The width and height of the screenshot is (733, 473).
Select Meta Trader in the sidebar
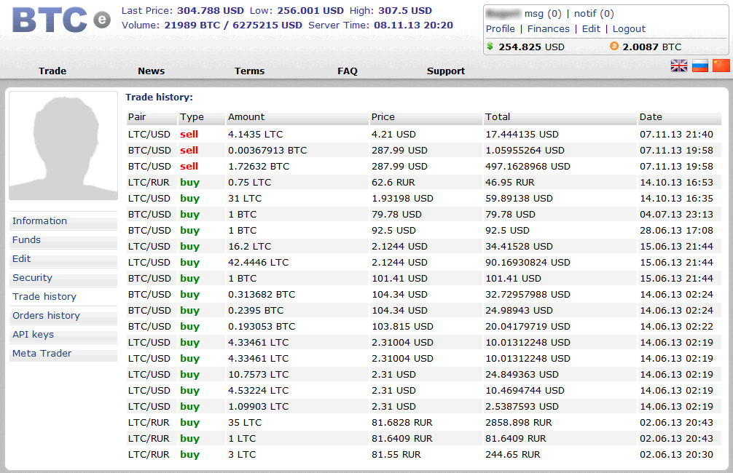point(42,353)
